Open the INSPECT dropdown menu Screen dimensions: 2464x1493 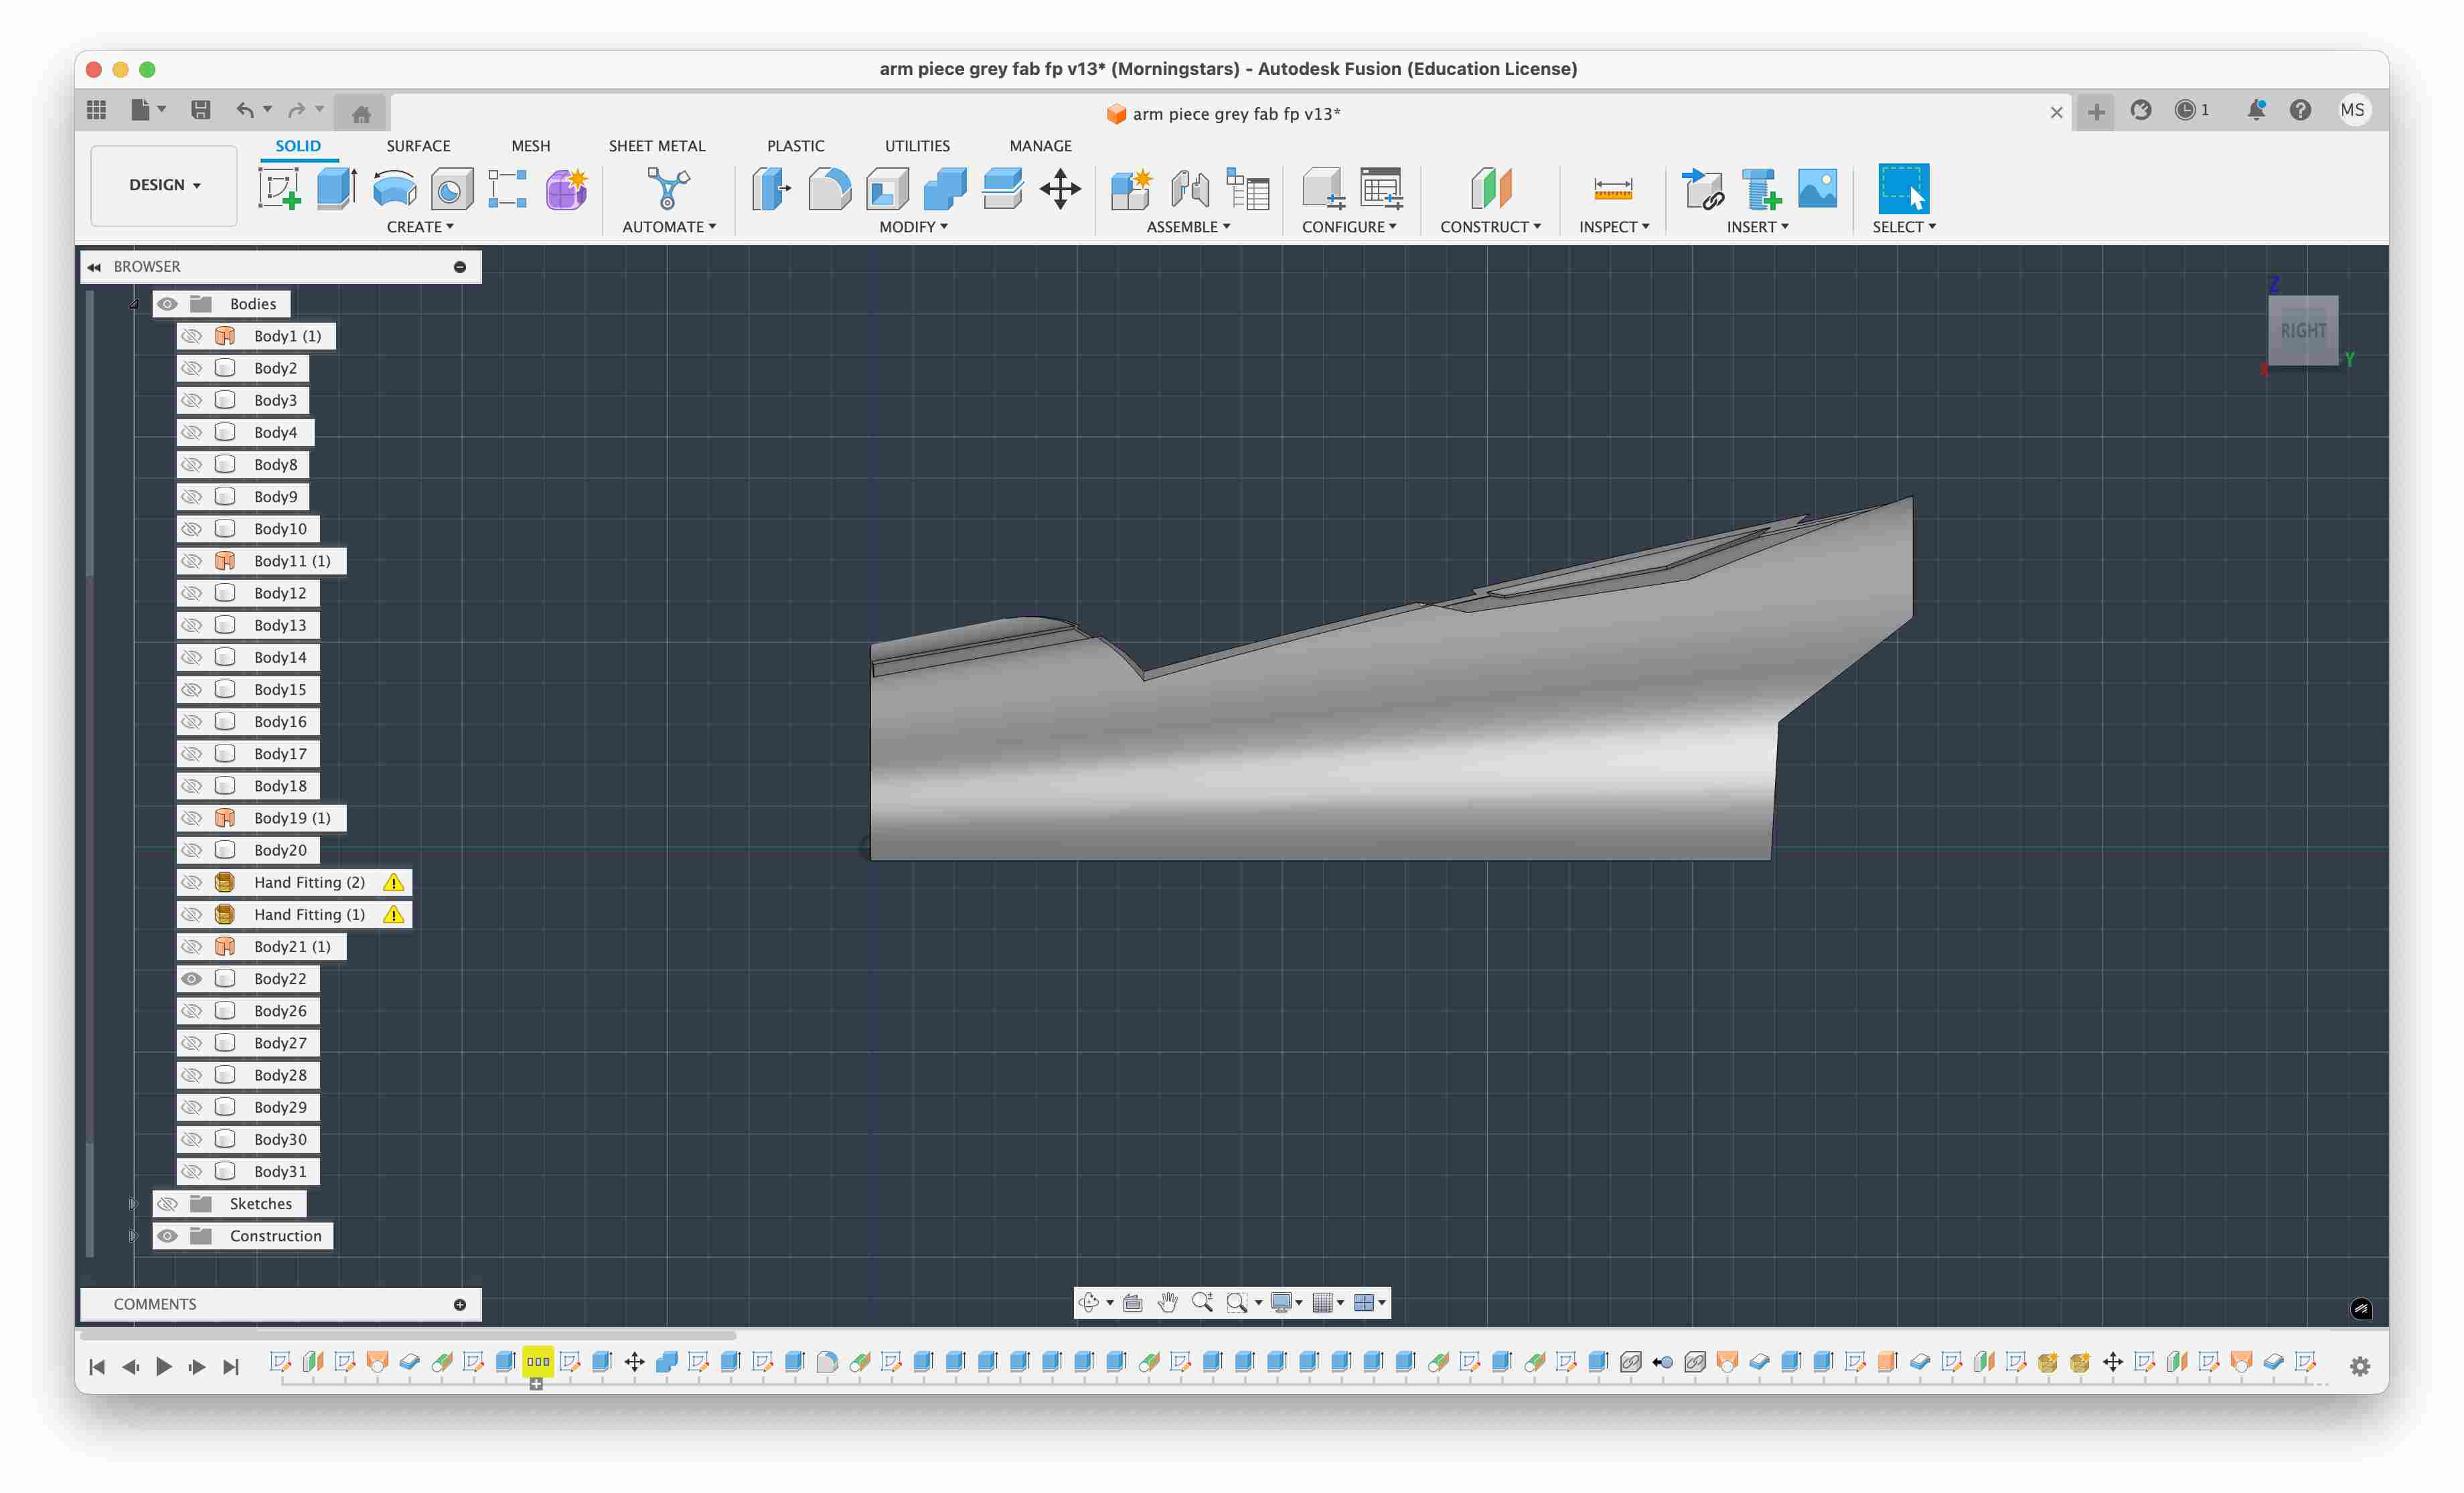(1614, 227)
